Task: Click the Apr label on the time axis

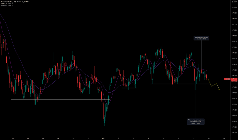Action: (x=103, y=138)
